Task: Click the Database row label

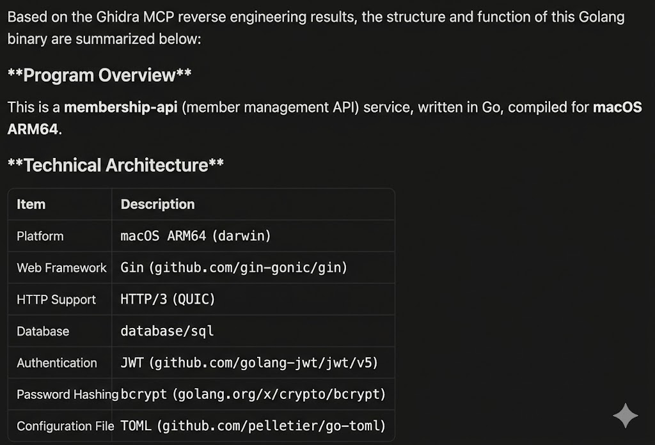Action: tap(43, 331)
